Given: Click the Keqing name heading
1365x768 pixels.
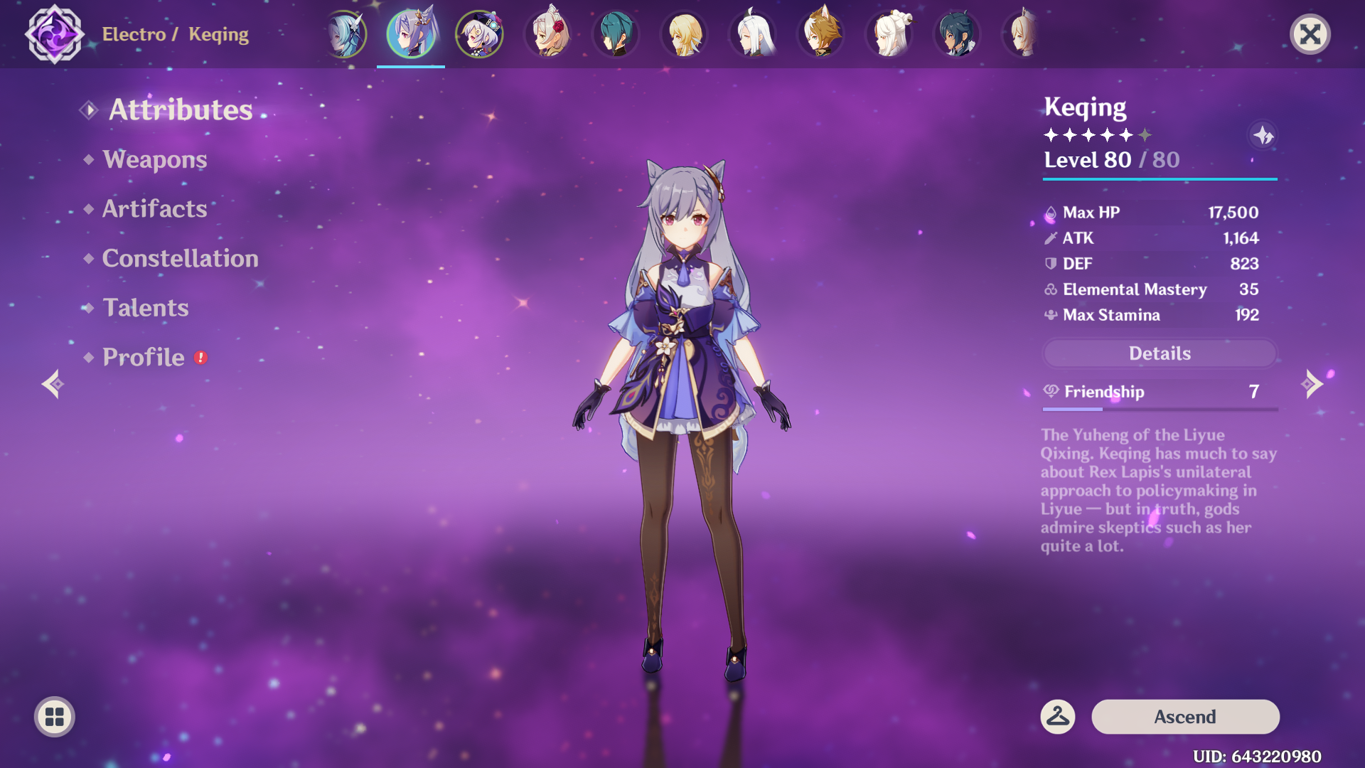Looking at the screenshot, I should 1085,107.
